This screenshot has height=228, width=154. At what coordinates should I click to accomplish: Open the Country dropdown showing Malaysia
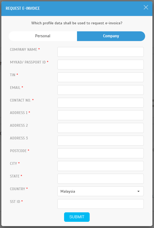click(100, 191)
